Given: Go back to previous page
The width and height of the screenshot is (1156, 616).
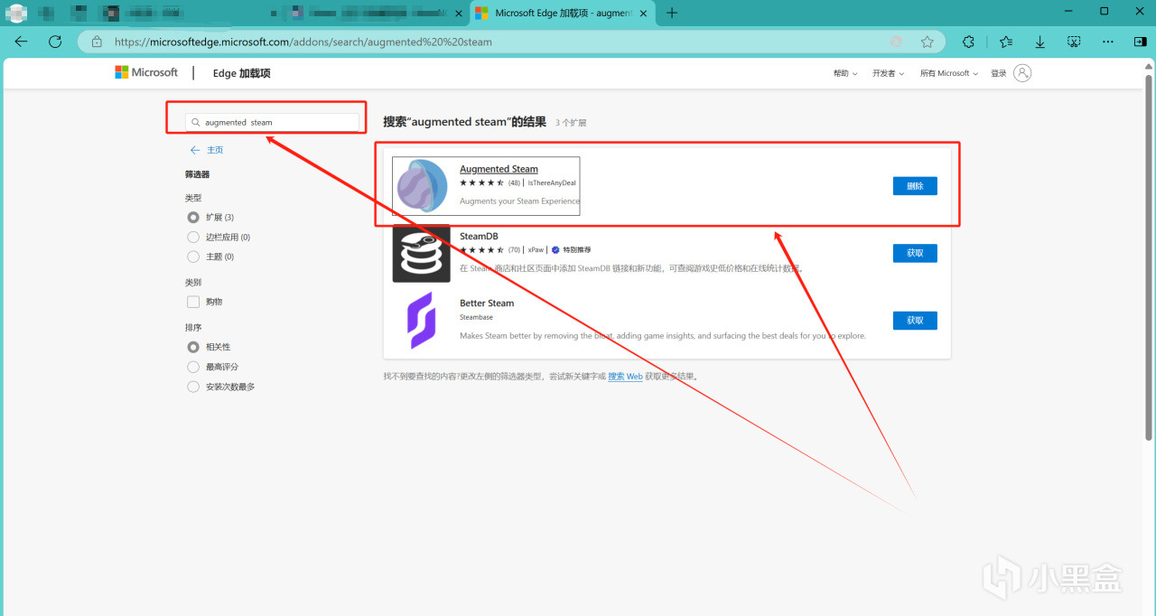Looking at the screenshot, I should click(x=21, y=42).
